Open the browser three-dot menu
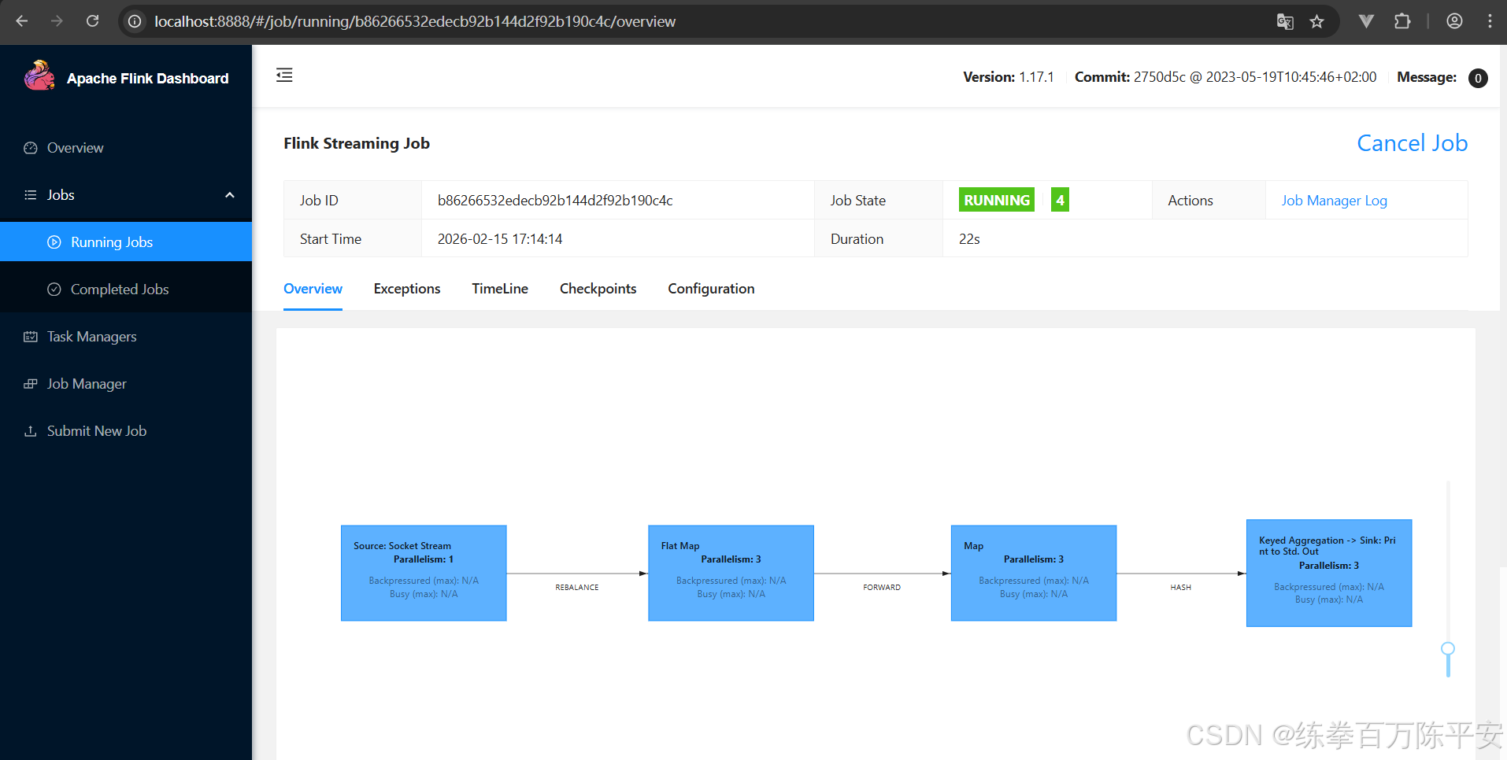 [x=1490, y=21]
